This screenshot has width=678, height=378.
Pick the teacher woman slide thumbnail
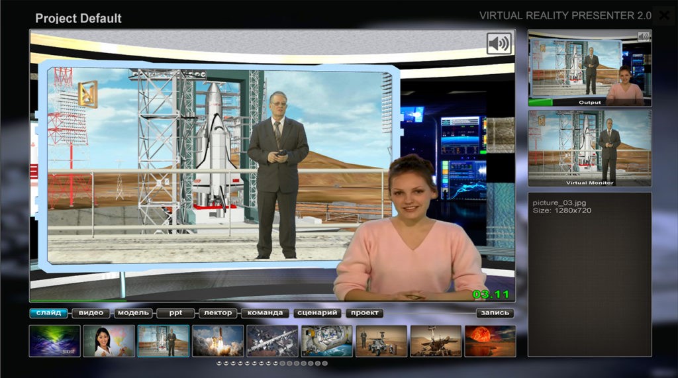(109, 341)
